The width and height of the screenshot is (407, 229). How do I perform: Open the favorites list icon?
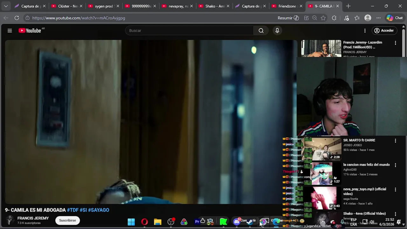pos(357,18)
